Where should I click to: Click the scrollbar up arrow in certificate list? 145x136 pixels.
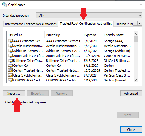click(x=136, y=34)
